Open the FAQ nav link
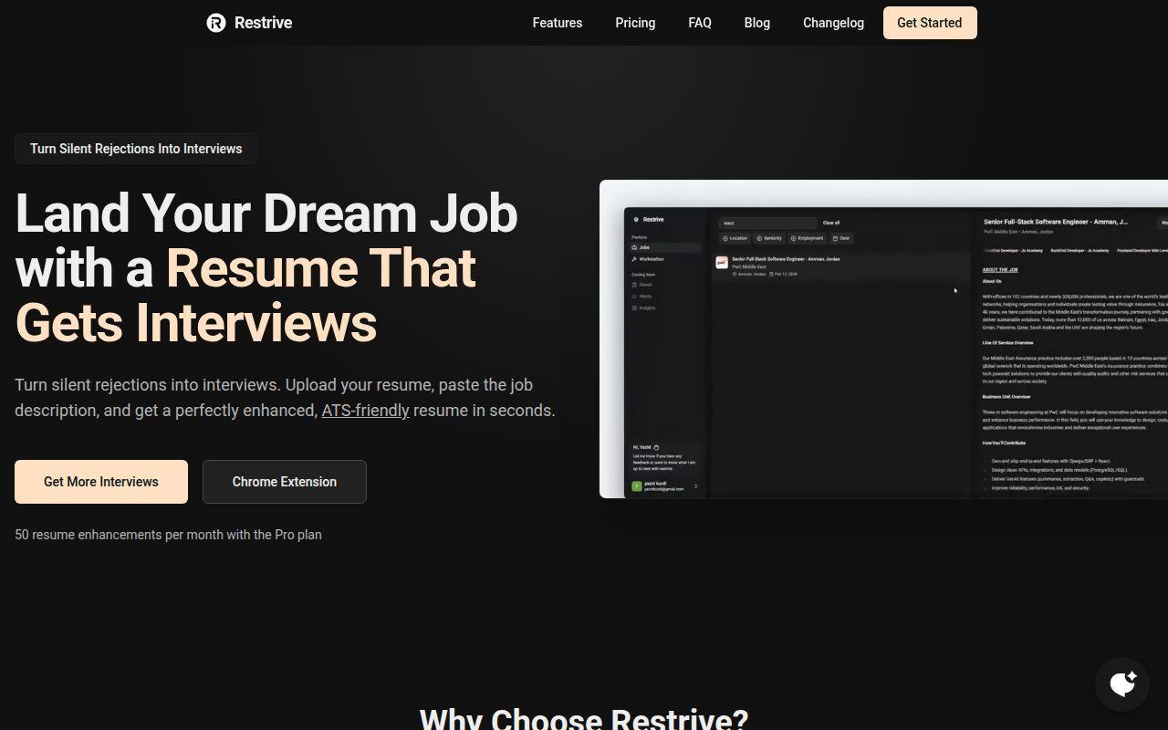The height and width of the screenshot is (730, 1168). [700, 23]
